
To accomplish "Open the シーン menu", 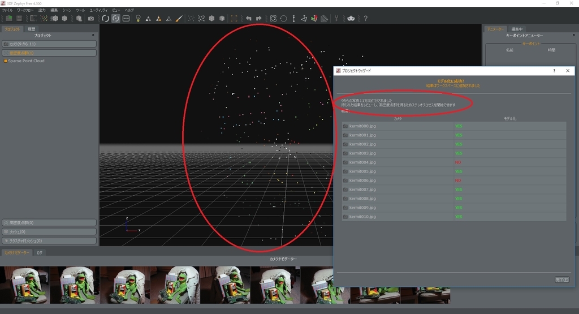I will click(x=67, y=10).
